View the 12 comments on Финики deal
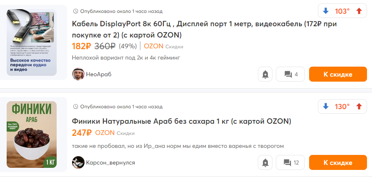372x177 pixels. point(290,162)
